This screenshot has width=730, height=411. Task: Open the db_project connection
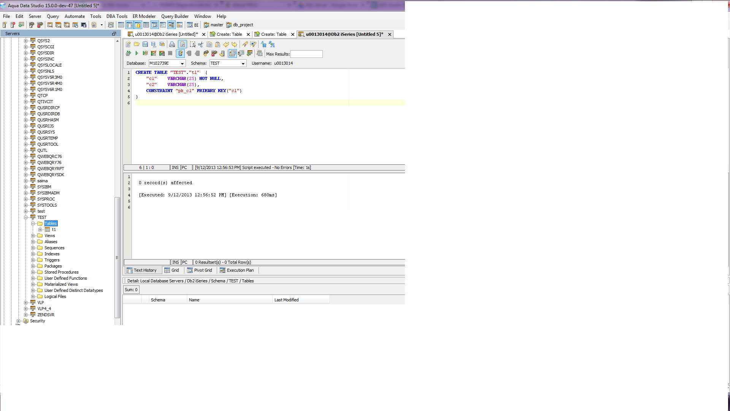pyautogui.click(x=240, y=25)
